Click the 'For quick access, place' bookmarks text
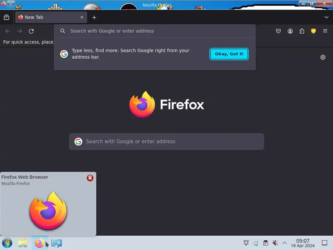Image resolution: width=333 pixels, height=250 pixels. (28, 42)
